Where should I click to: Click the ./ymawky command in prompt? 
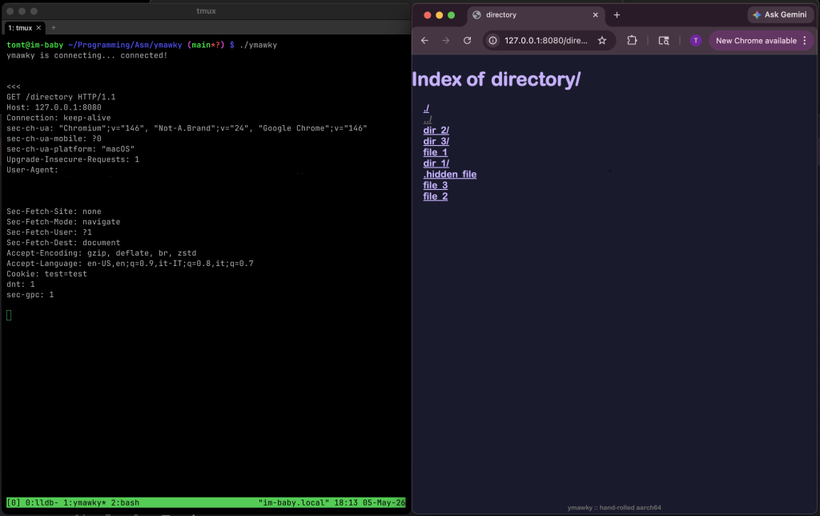coord(259,45)
